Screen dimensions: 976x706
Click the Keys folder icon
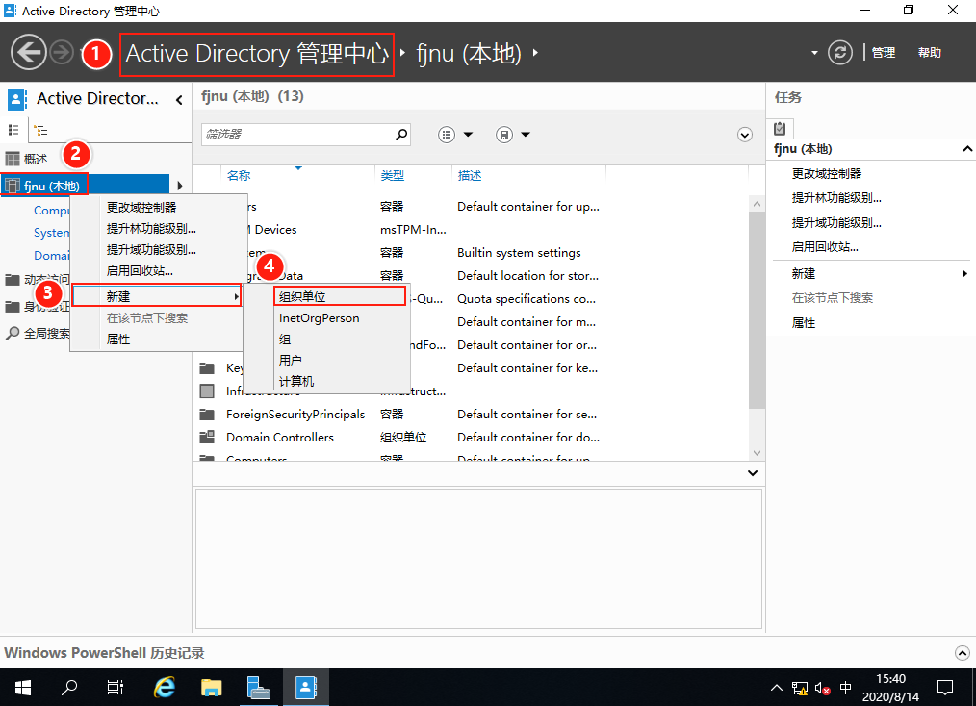[x=207, y=368]
